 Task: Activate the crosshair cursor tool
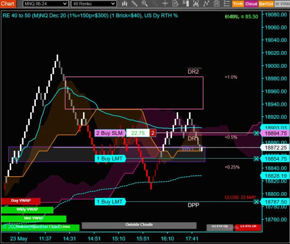pos(165,4)
